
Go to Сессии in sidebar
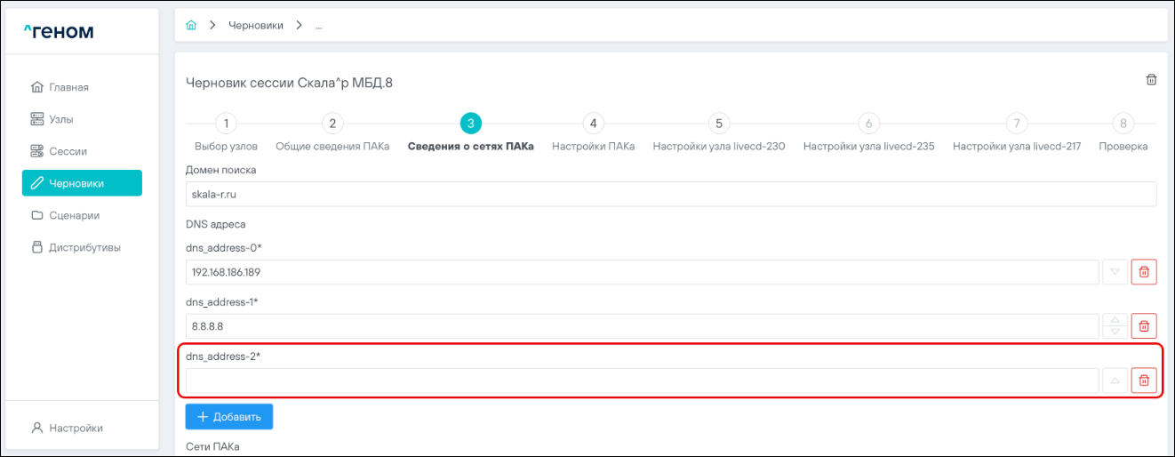coord(68,151)
